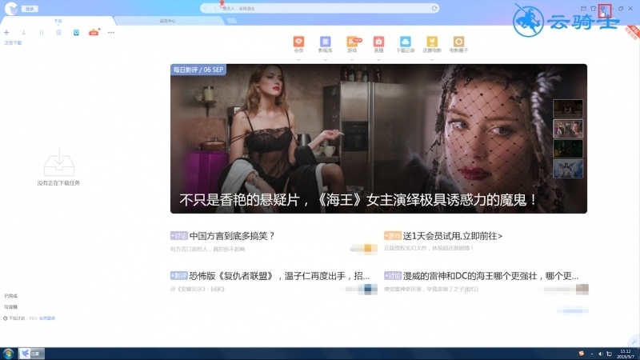Open the daily film review banner image
Viewport: 640px width, 360px height.
(378, 138)
